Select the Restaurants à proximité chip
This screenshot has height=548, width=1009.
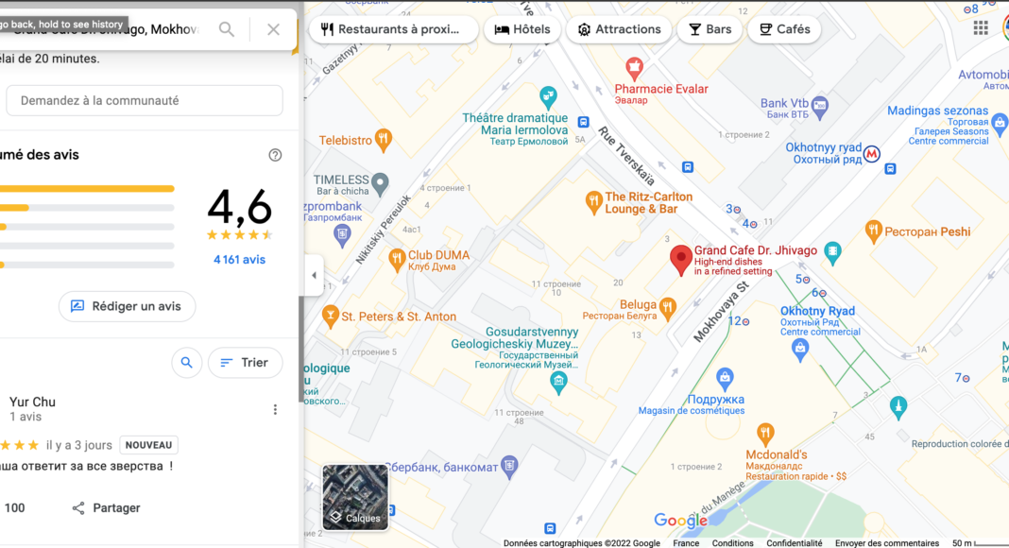pos(393,29)
